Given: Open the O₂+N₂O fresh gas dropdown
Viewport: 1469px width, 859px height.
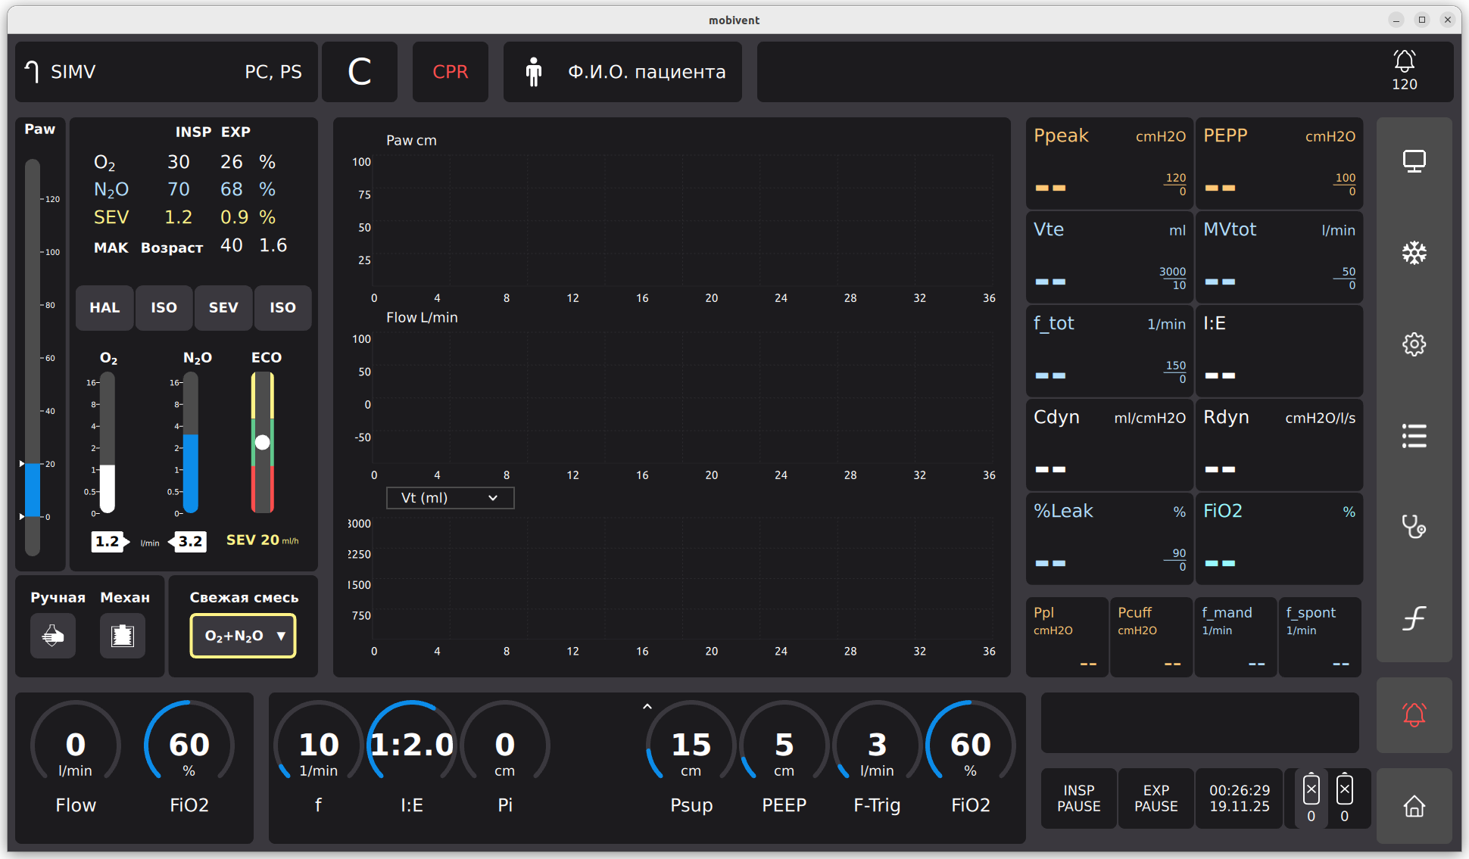Looking at the screenshot, I should pyautogui.click(x=243, y=636).
